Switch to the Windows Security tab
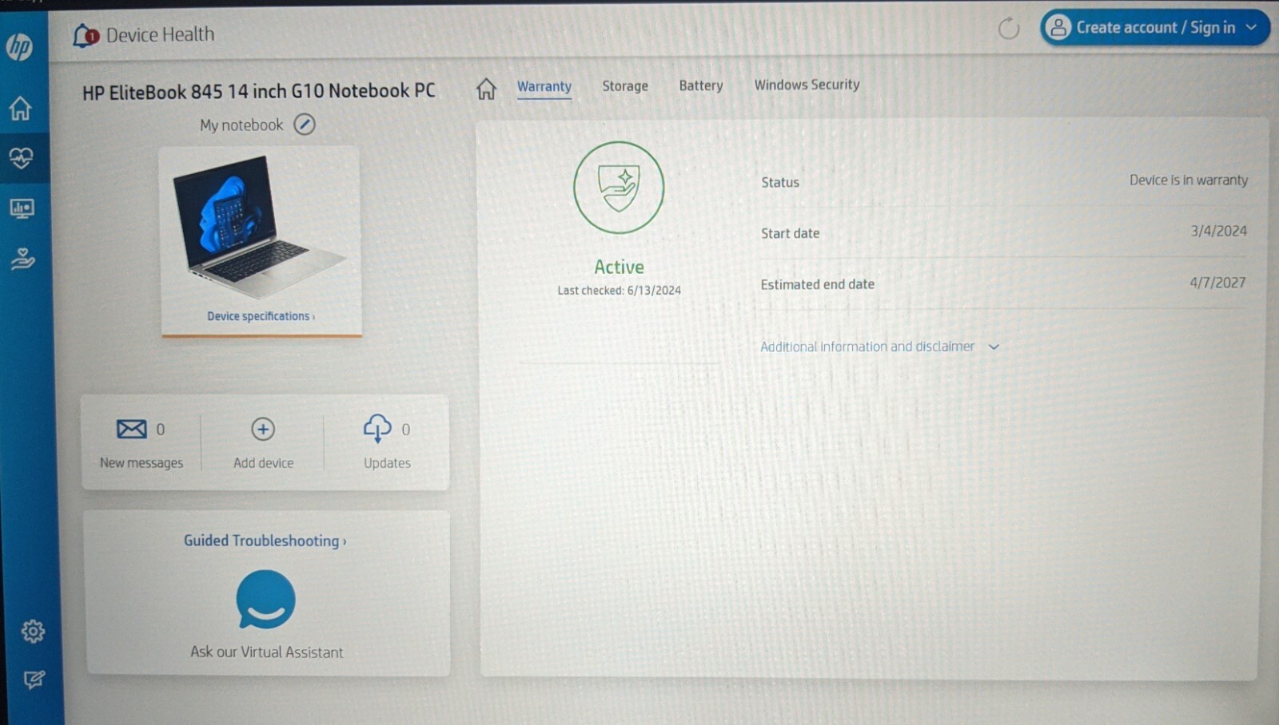Screen dimensions: 1279x725 807,85
